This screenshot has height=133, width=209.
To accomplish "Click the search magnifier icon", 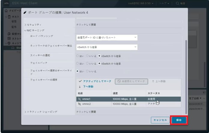I will click(x=177, y=4).
